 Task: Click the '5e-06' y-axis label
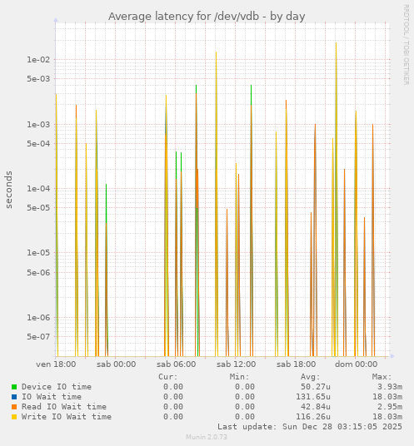[38, 272]
